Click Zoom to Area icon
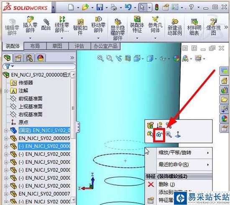This screenshot has height=205, width=230. point(110,58)
